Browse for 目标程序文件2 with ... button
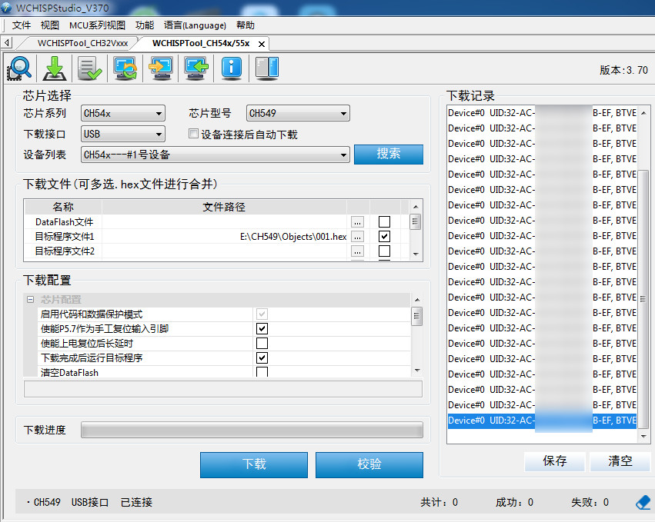The width and height of the screenshot is (655, 522). [357, 251]
